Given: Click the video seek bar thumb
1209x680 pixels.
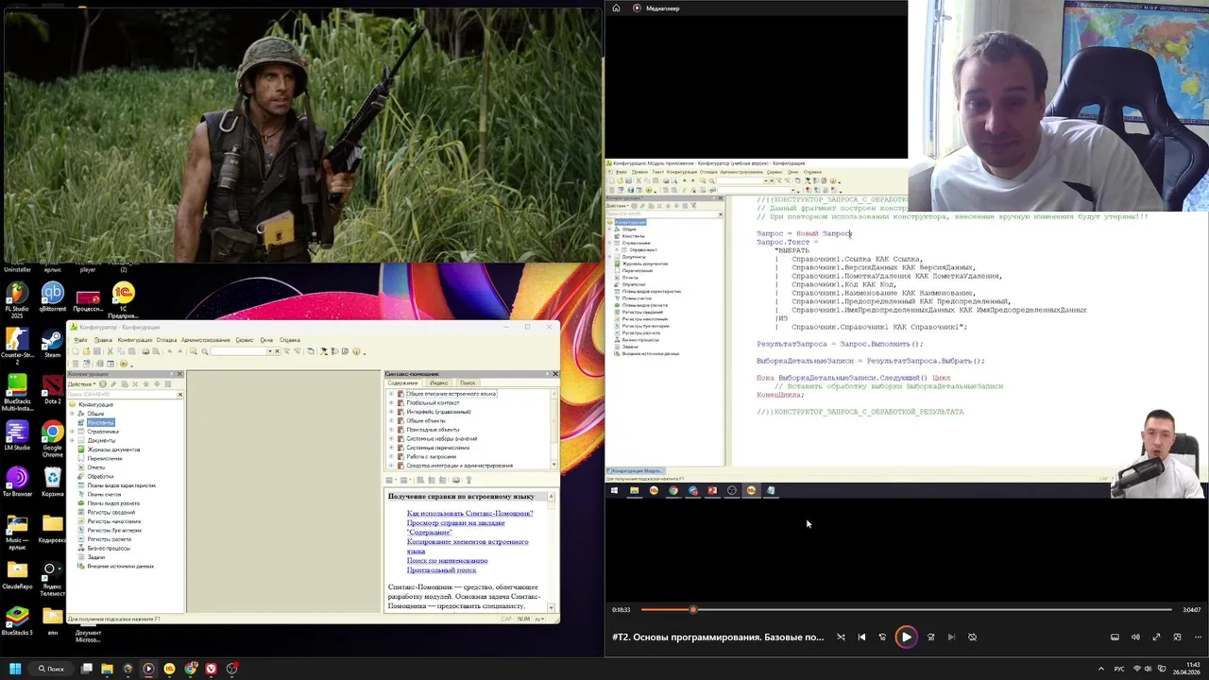Looking at the screenshot, I should point(692,609).
